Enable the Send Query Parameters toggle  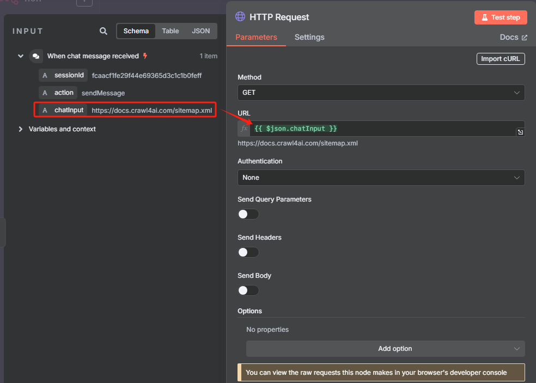click(x=248, y=214)
